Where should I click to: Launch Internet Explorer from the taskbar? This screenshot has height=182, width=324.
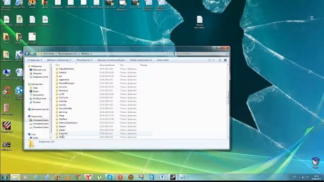(36, 177)
